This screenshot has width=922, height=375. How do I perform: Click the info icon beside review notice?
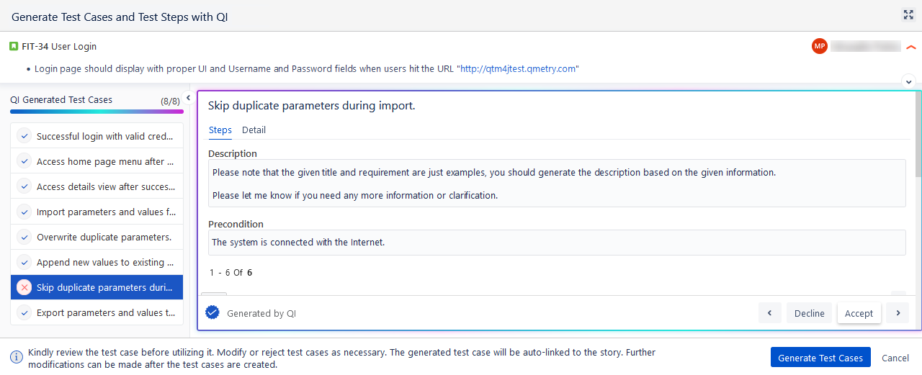pyautogui.click(x=16, y=358)
